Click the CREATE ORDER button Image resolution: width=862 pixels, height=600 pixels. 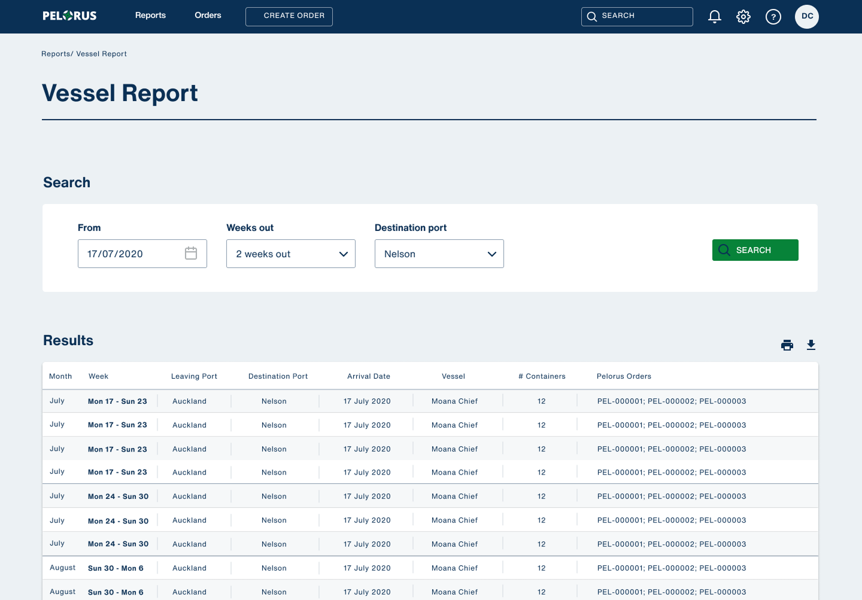pos(289,17)
